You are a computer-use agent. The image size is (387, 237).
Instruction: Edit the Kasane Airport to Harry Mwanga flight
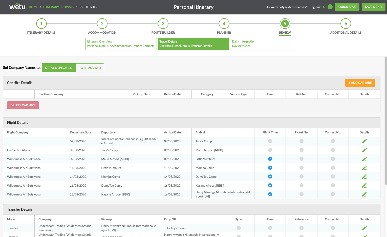364,194
